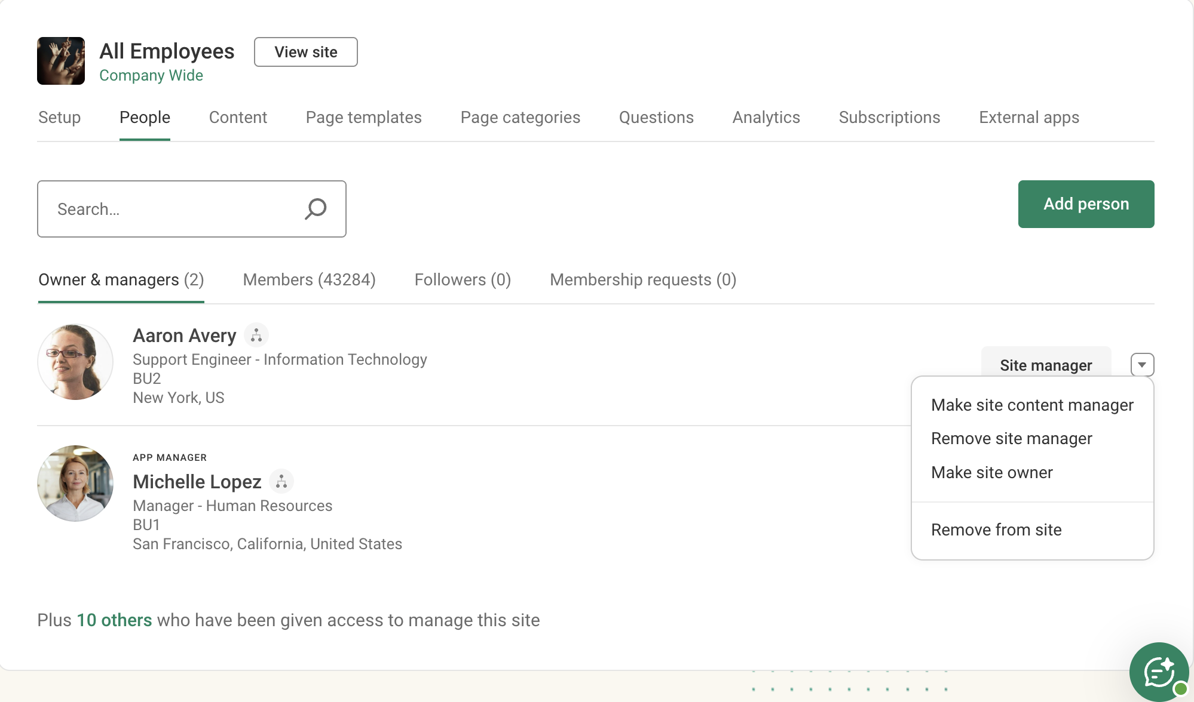Open Followers (0) list
Screen dimensions: 1194x702
pyautogui.click(x=462, y=279)
